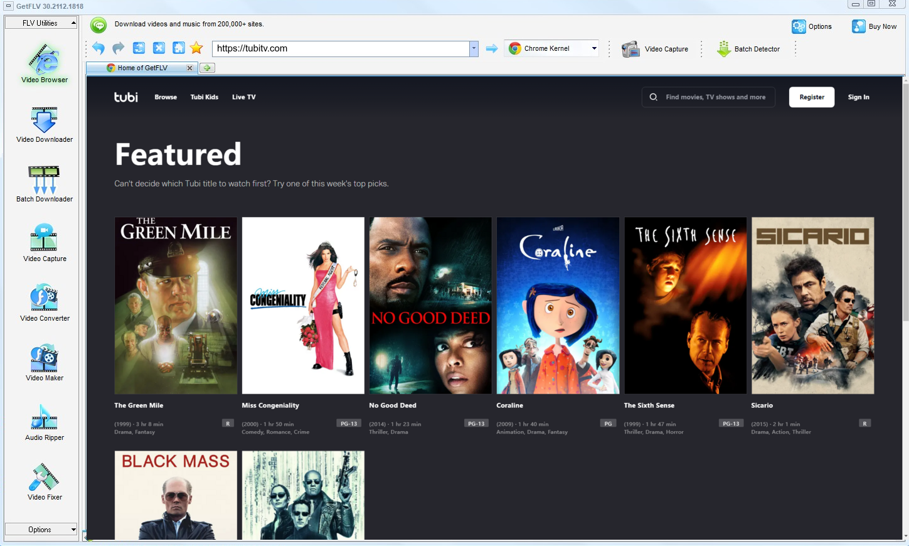
Task: Click the URL address field
Action: coord(341,48)
